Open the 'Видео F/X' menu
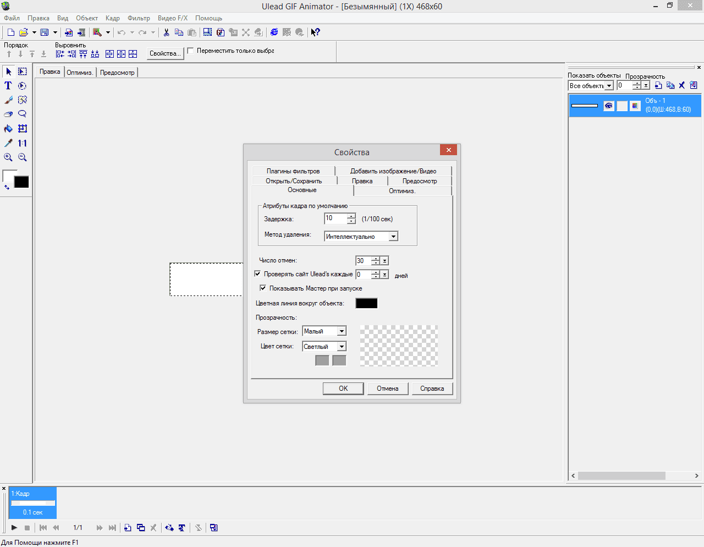 pyautogui.click(x=173, y=18)
